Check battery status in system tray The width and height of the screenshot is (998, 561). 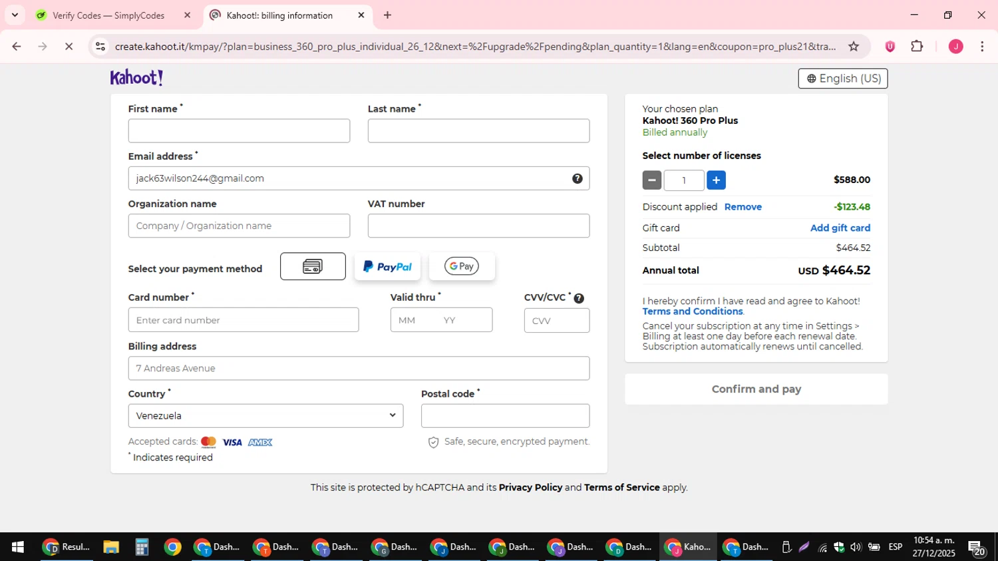pyautogui.click(x=874, y=547)
